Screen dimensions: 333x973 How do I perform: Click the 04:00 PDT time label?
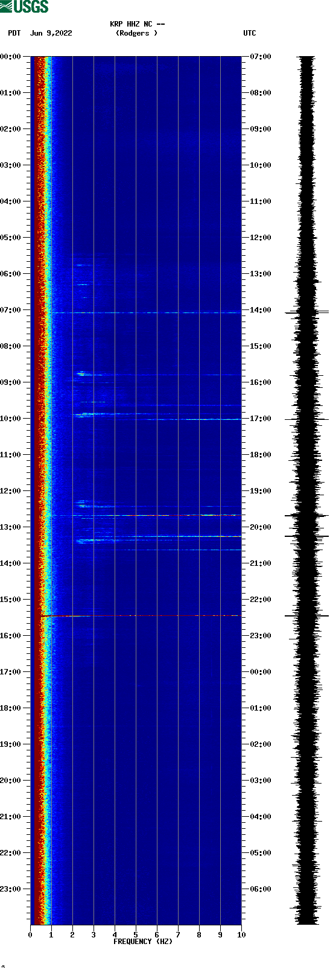10,201
